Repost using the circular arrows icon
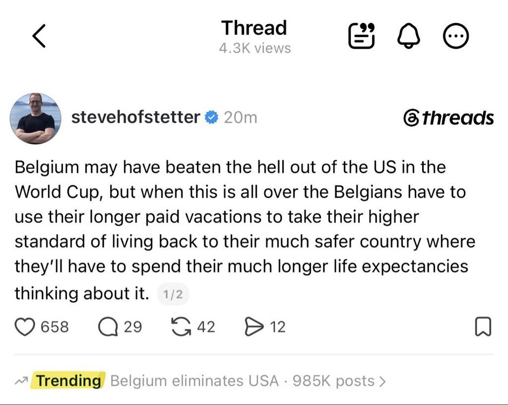The image size is (508, 405). (x=181, y=327)
